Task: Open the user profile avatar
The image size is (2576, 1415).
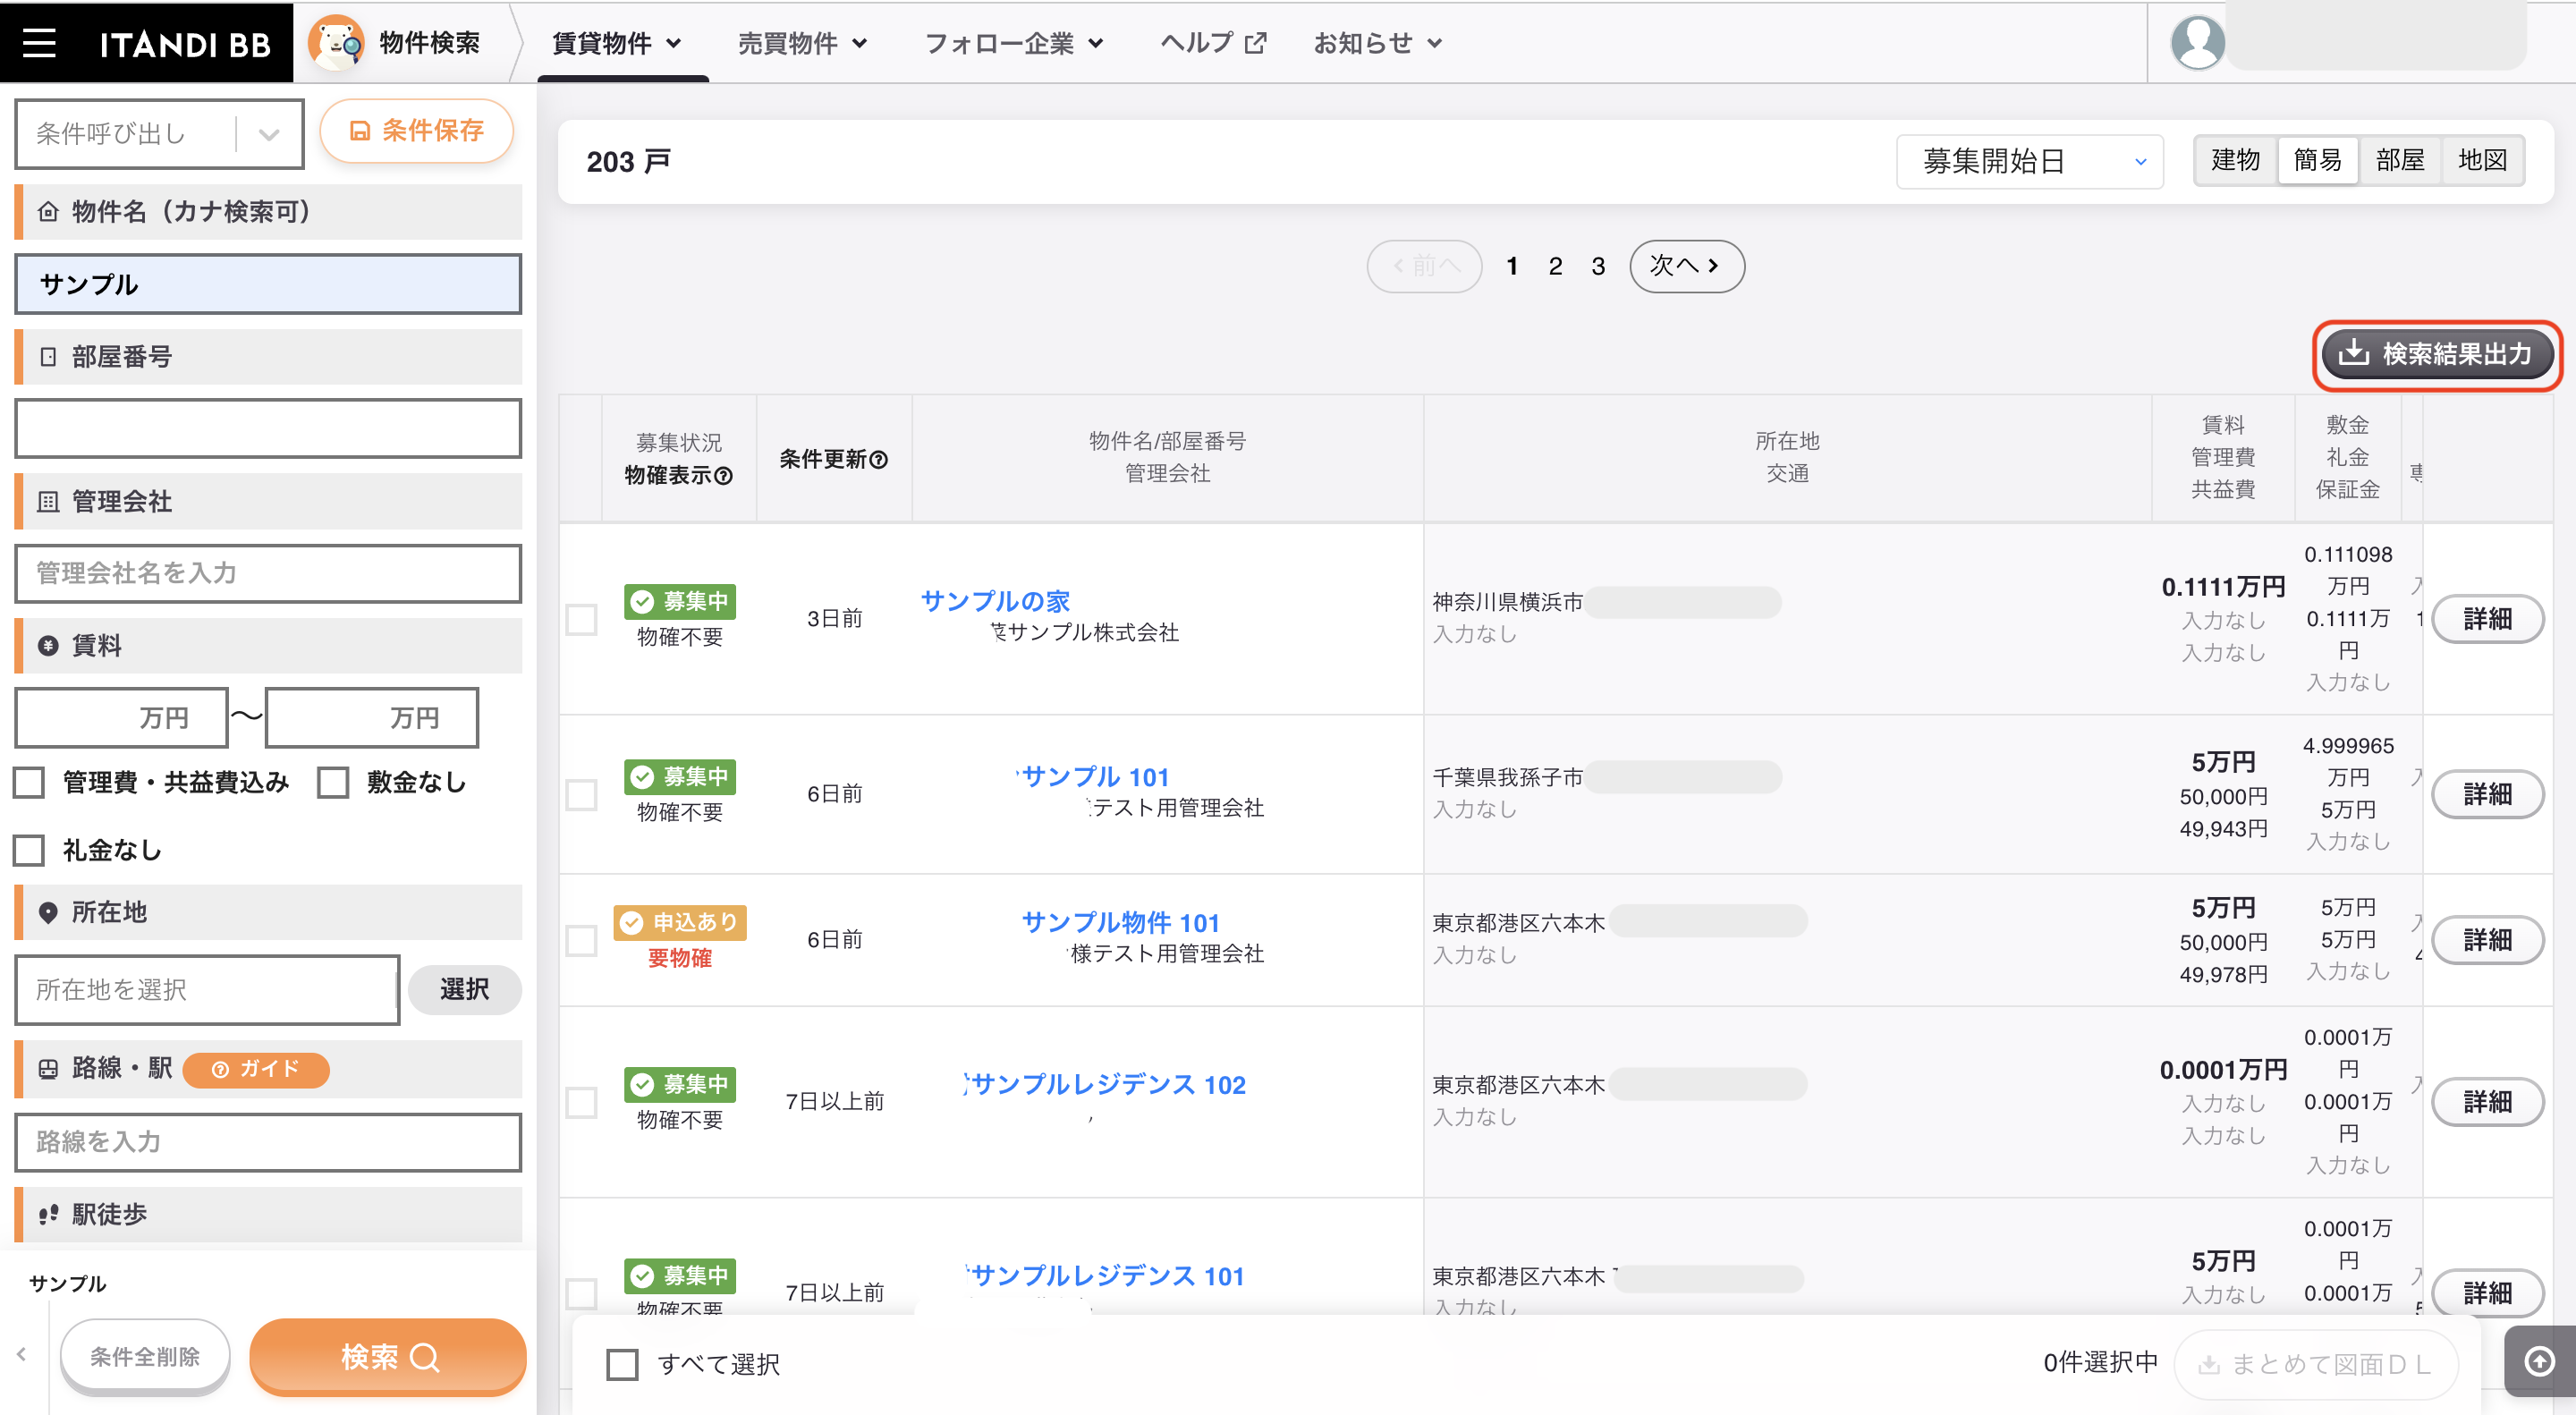Action: [x=2197, y=43]
